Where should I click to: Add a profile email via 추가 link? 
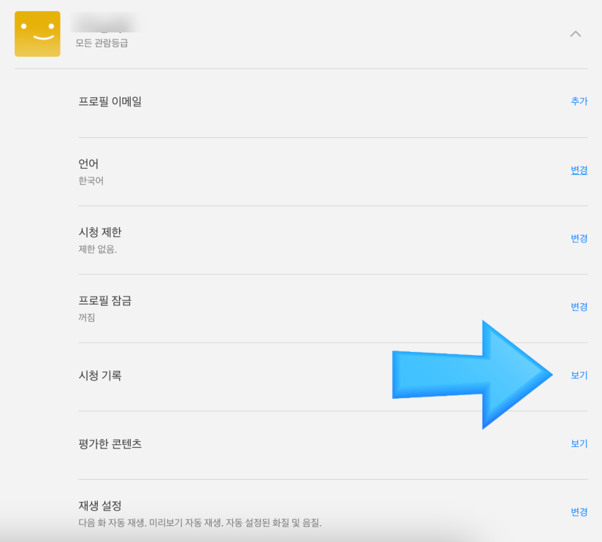(579, 102)
